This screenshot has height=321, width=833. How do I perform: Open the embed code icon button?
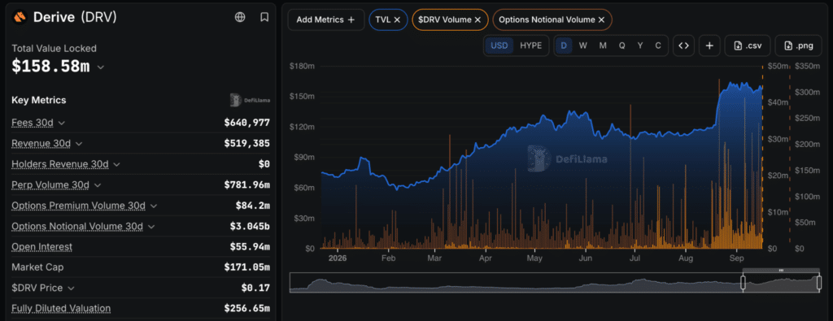point(683,46)
